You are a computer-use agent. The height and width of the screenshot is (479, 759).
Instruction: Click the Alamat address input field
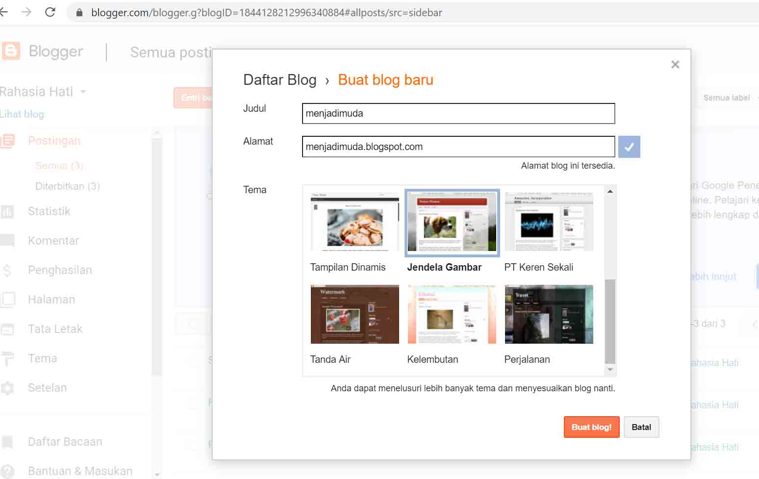tap(458, 147)
